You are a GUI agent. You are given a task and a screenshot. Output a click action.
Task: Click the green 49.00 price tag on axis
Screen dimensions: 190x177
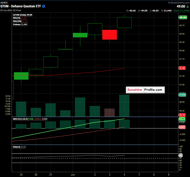point(183,17)
